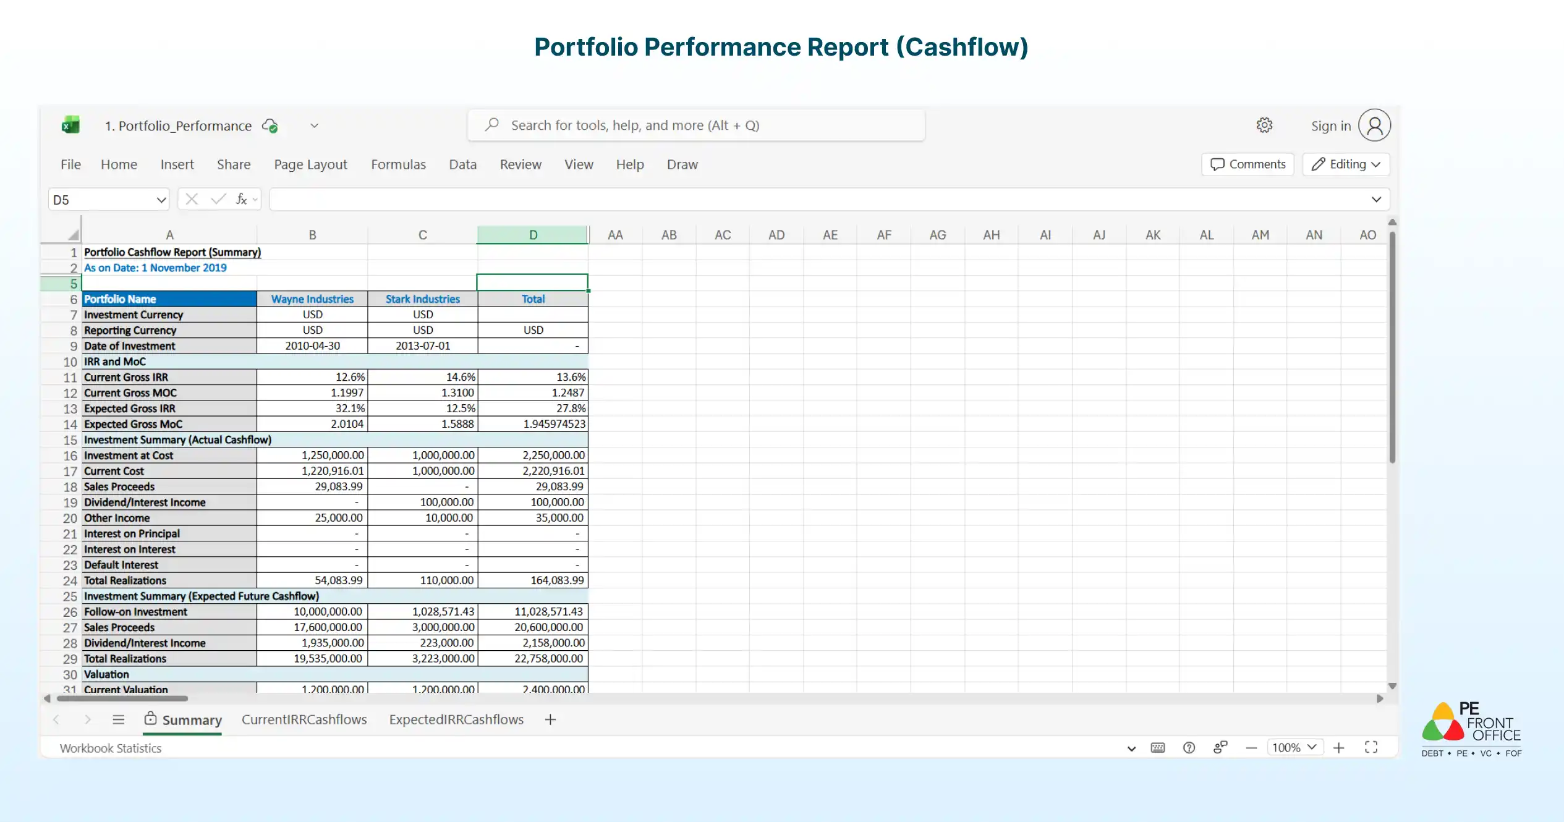Open the Help tab
The image size is (1564, 822).
[630, 164]
